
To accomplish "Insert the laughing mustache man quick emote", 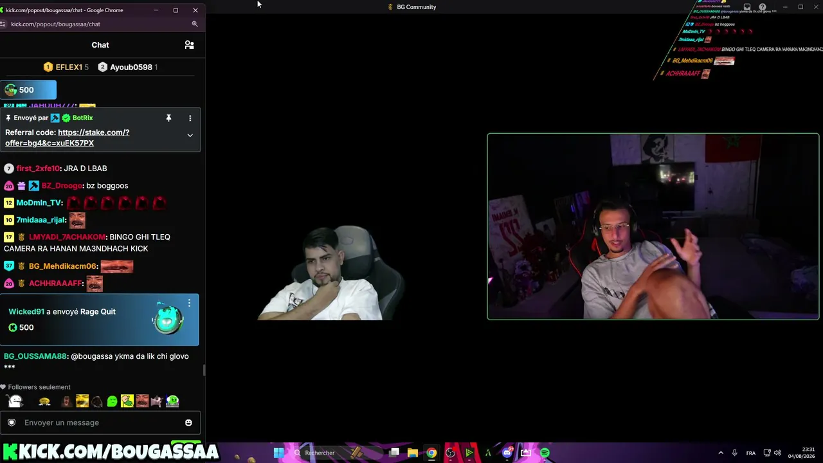I will (142, 402).
